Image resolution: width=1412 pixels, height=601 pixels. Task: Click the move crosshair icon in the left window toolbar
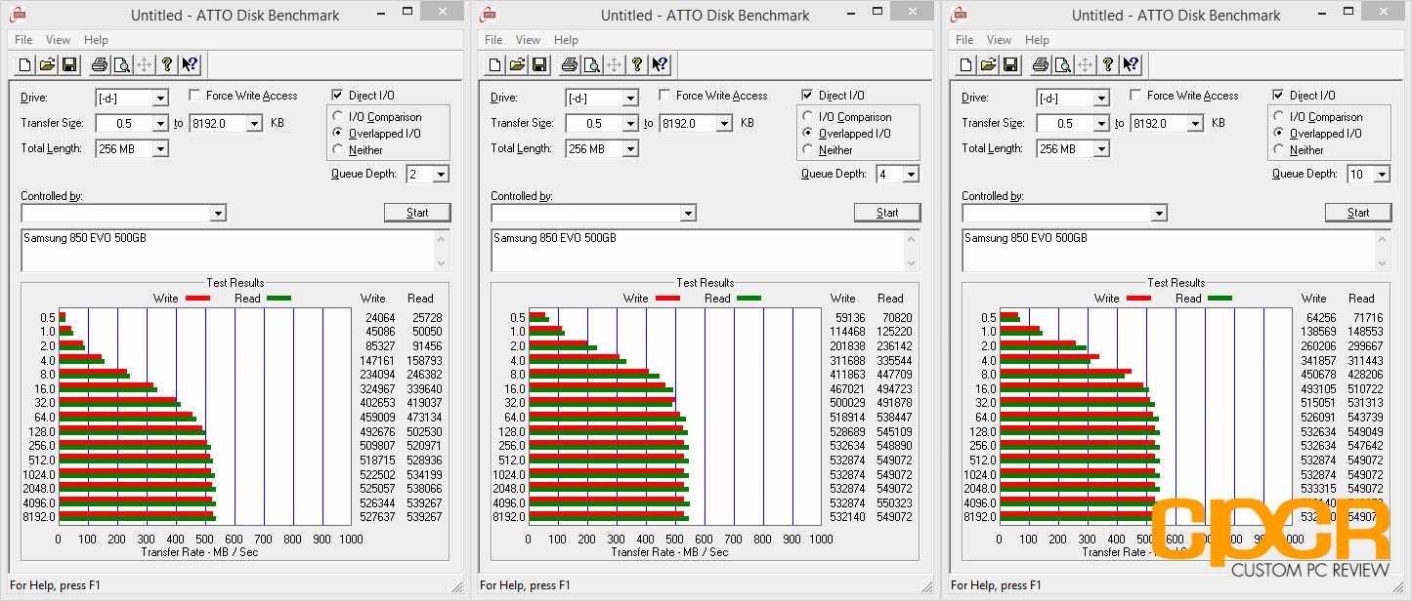tap(145, 64)
